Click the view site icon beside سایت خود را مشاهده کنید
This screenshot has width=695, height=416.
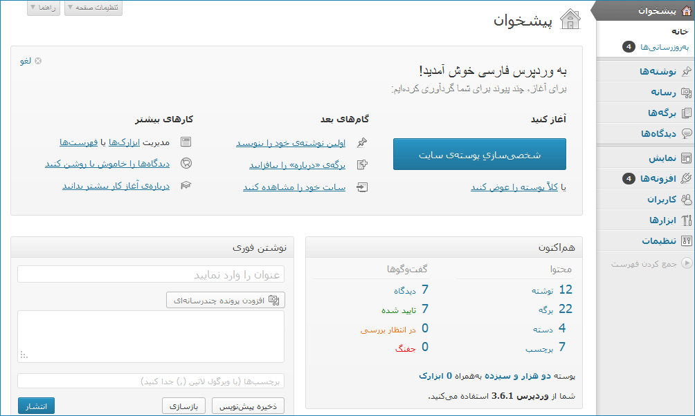click(362, 187)
